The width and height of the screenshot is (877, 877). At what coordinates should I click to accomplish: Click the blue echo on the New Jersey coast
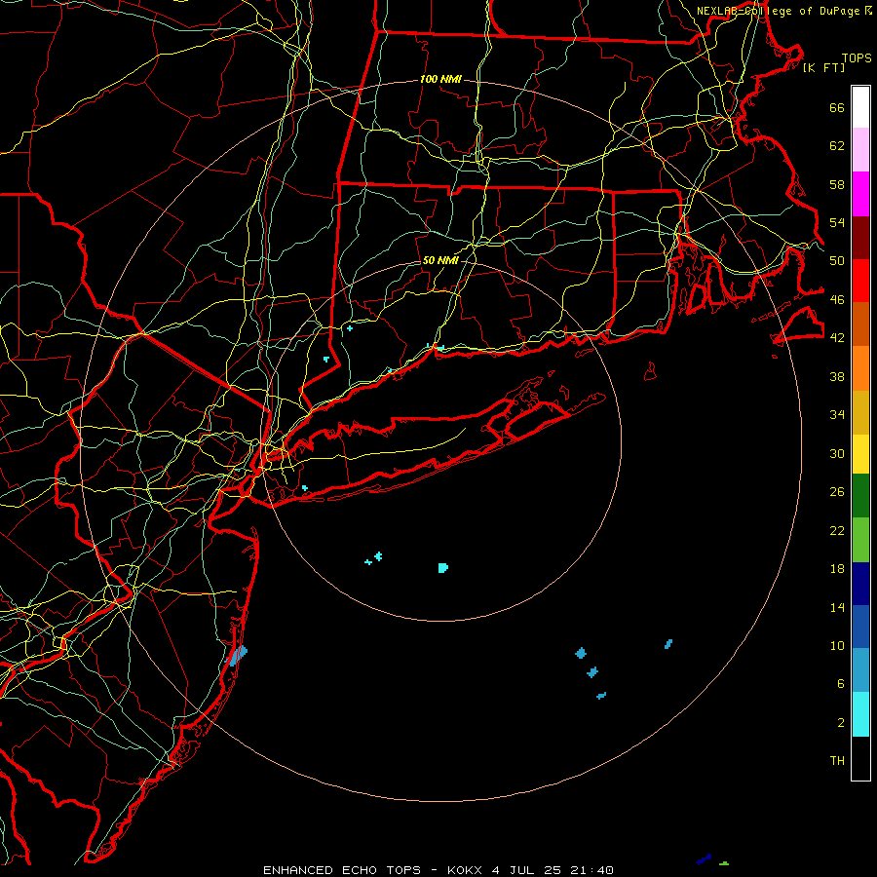(237, 655)
